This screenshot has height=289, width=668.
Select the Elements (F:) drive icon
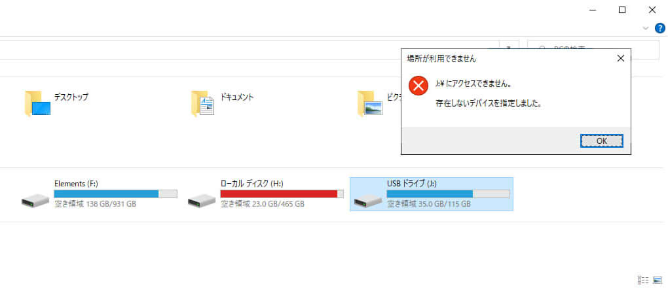click(x=35, y=200)
